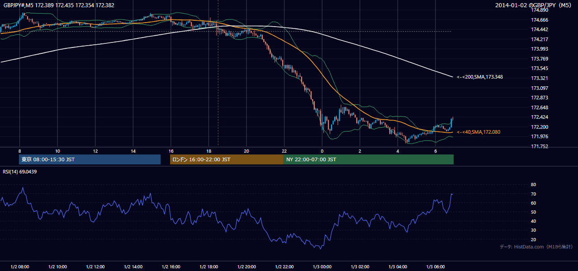Click price scale value 172.873

pyautogui.click(x=539, y=98)
